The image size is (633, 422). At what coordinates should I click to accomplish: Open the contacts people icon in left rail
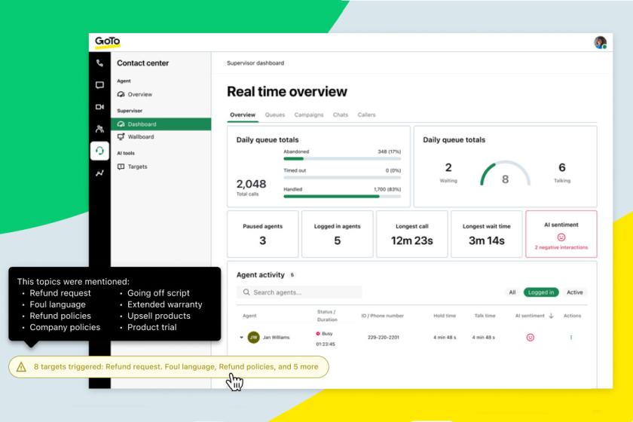coord(99,129)
